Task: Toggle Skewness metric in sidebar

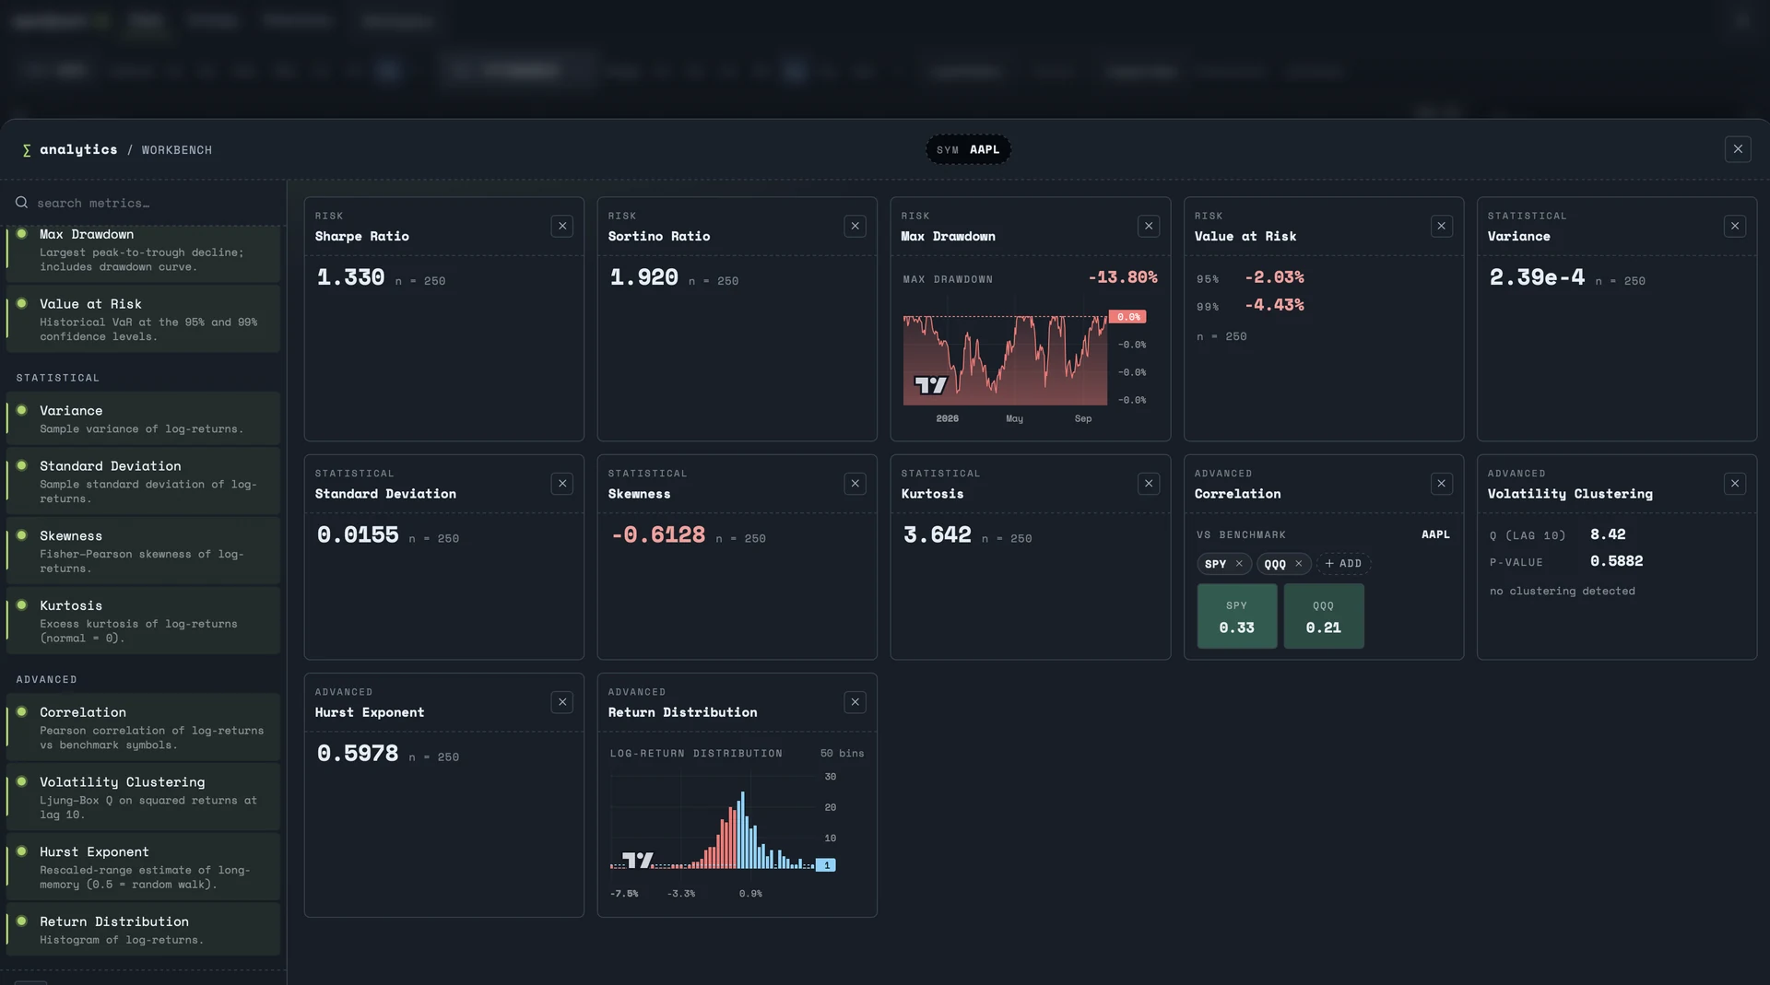Action: 143,551
